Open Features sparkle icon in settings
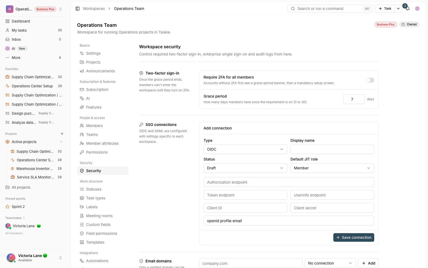This screenshot has height=268, width=428. click(82, 107)
